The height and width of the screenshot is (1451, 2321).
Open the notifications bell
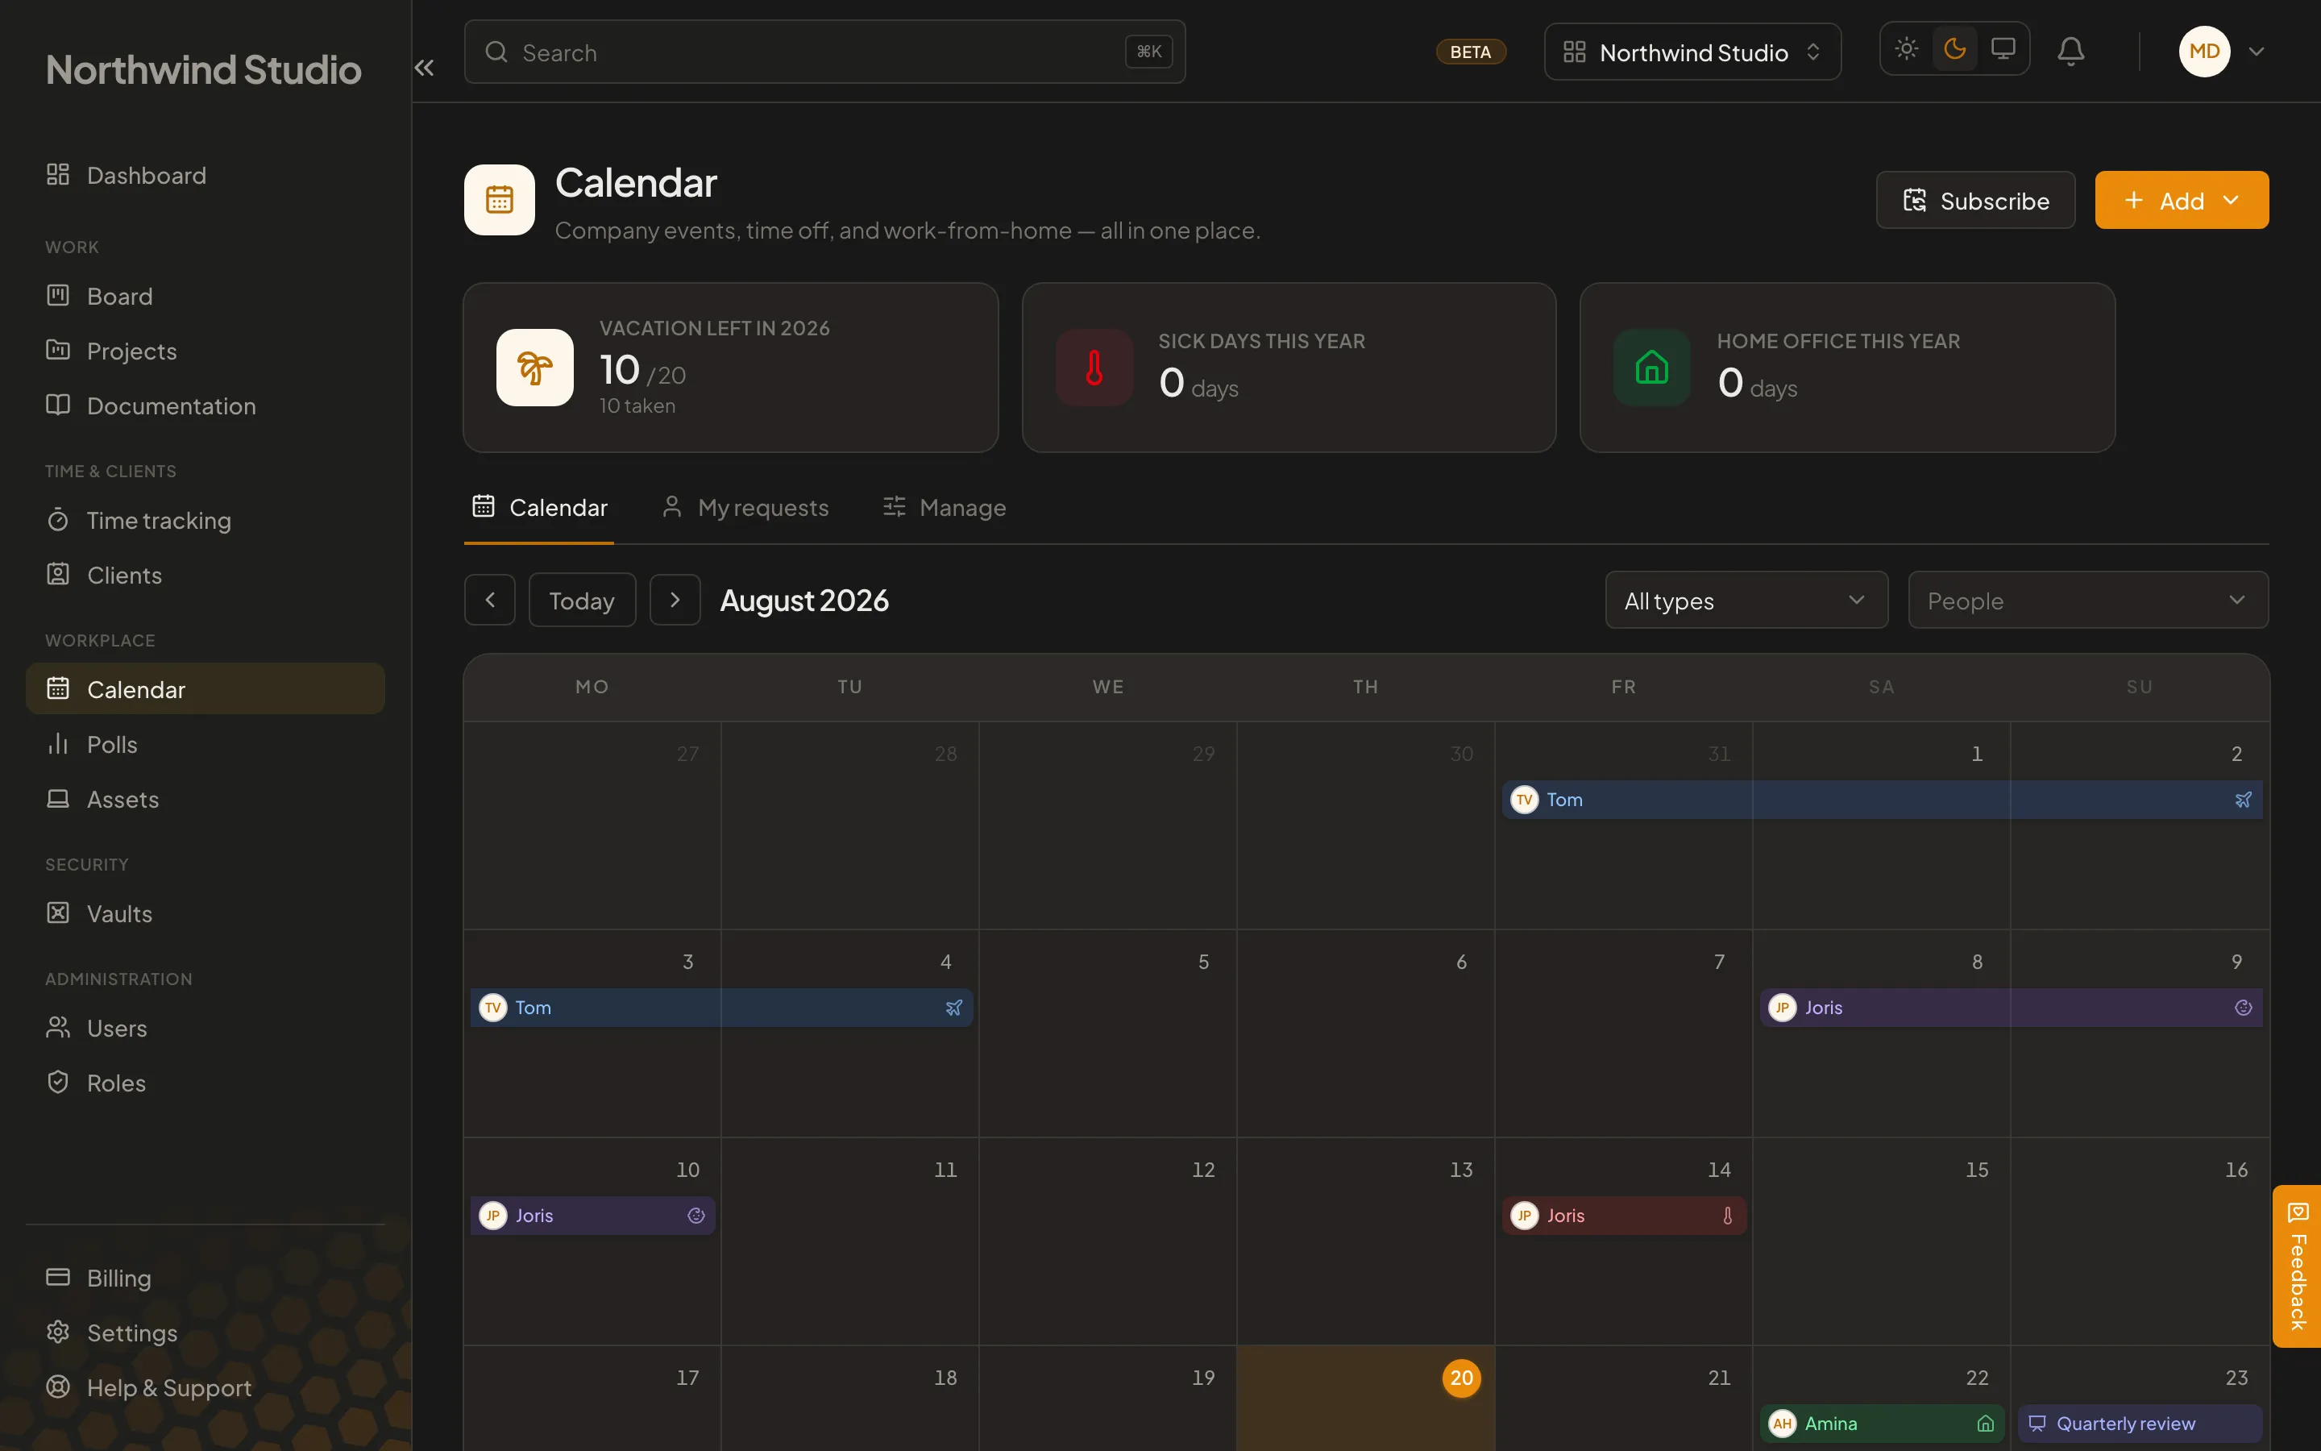pyautogui.click(x=2070, y=51)
